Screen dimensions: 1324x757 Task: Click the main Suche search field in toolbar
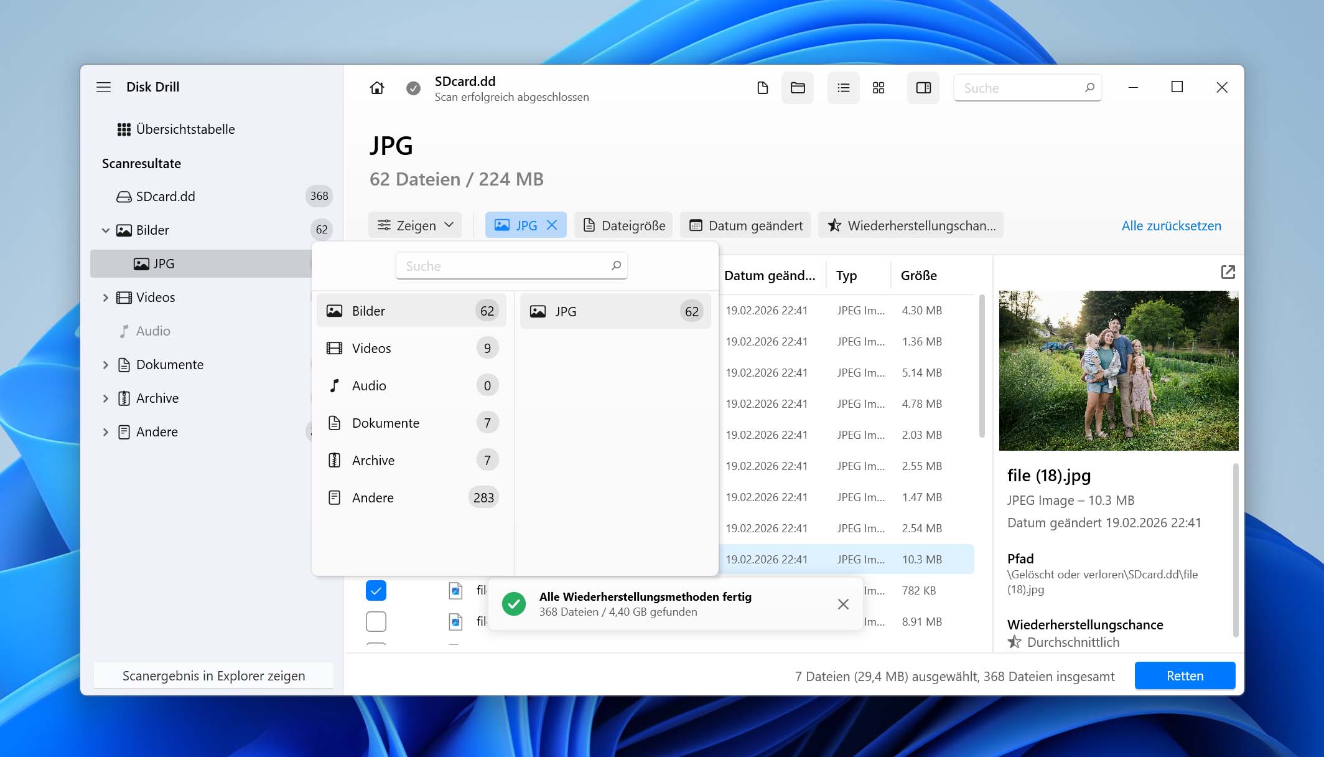(1027, 88)
